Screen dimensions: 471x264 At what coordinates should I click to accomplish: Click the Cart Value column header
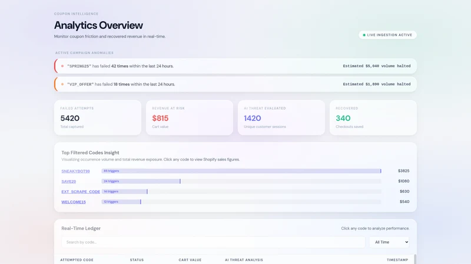click(x=190, y=260)
